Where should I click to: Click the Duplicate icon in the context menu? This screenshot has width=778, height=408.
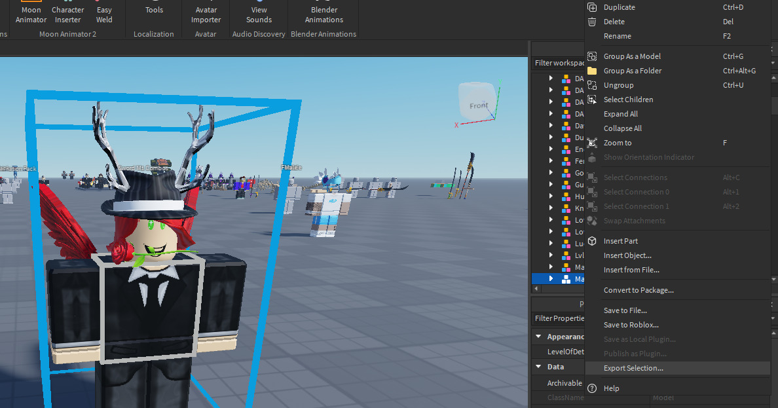click(592, 7)
